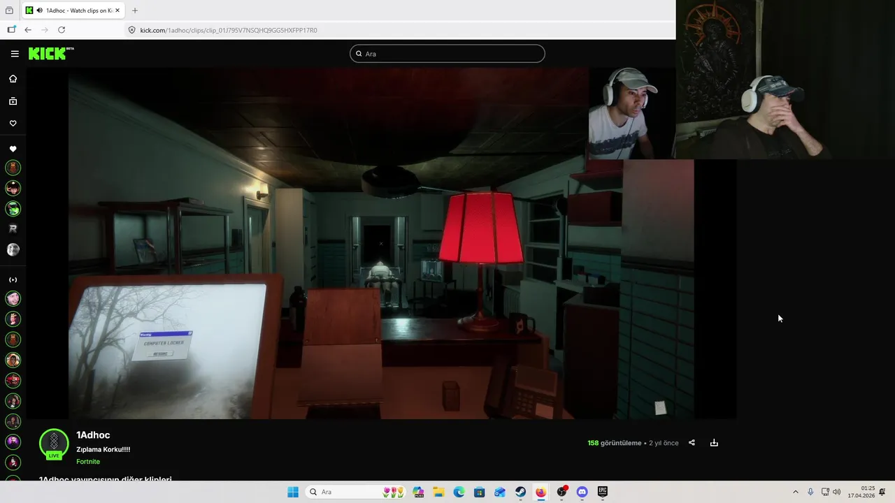Screen dimensions: 895x503
Task: Click the 1Adhoc LIVE avatar
Action: 54,444
